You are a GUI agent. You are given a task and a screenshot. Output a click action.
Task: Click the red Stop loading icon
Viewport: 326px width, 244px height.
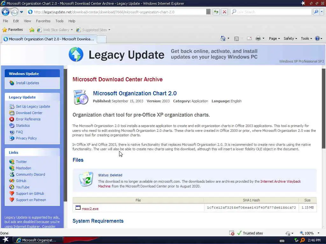tap(224, 12)
